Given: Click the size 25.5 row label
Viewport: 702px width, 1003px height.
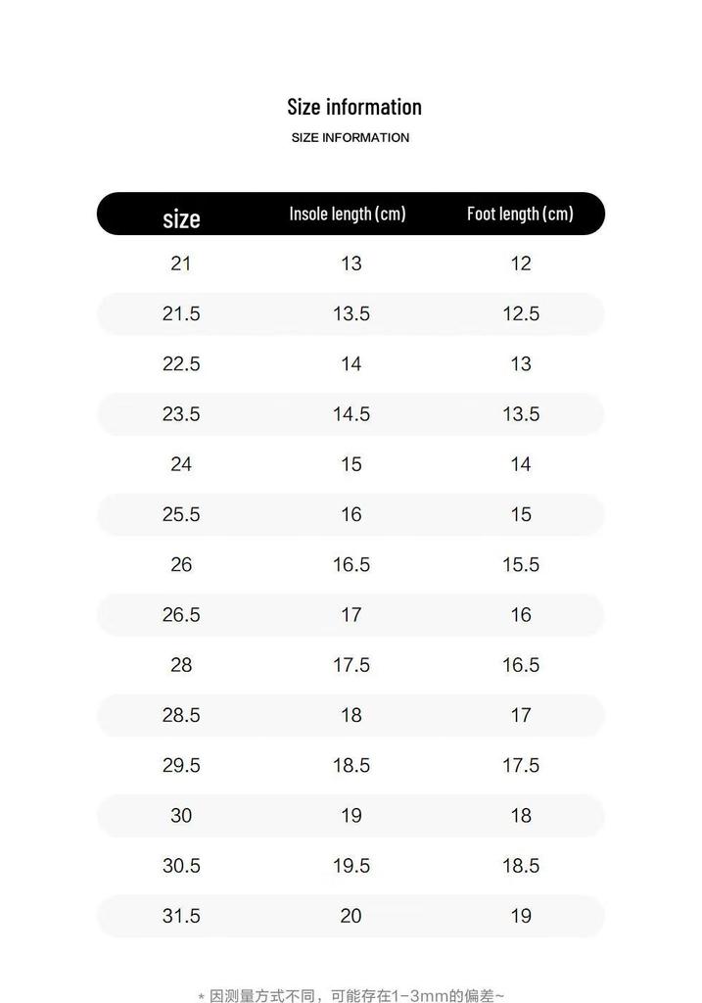Looking at the screenshot, I should click(181, 514).
